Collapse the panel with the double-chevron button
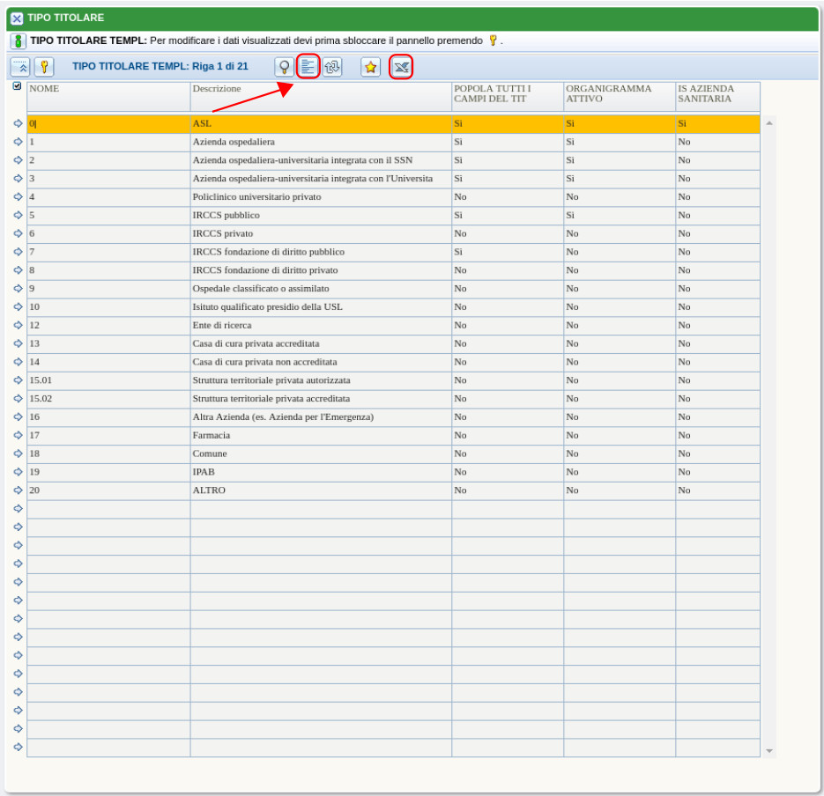Screen dimensions: 824x796 [20, 67]
